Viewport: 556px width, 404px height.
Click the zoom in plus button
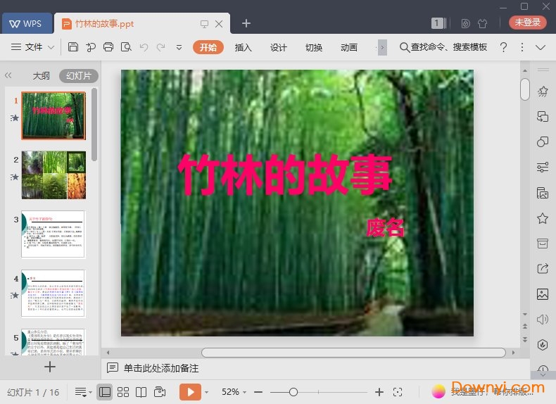[x=379, y=392]
